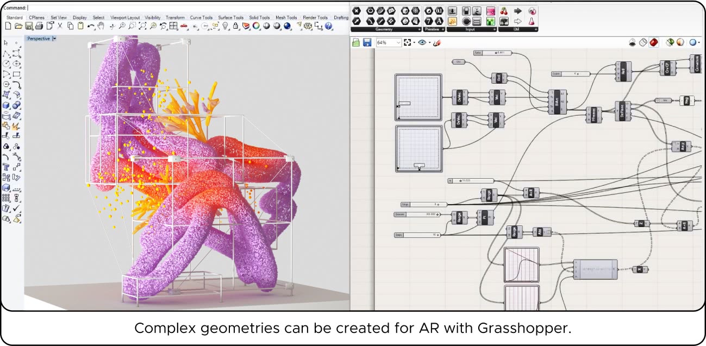Toggle the light bulb visibility icon
The image size is (706, 346).
point(225,26)
